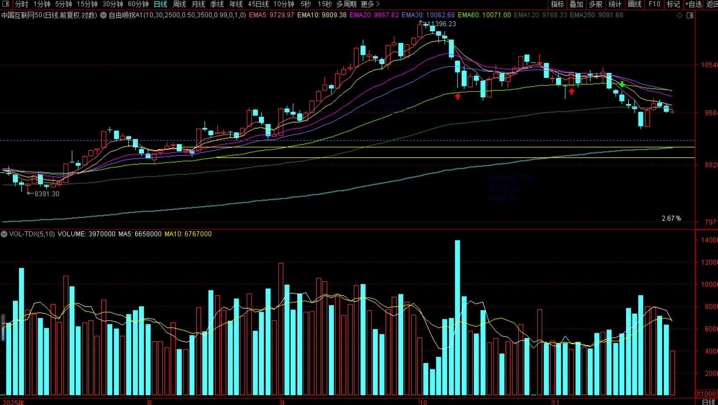Click the left-edge panel handle in the volume pane
Viewport: 718px width, 405px height.
(x=3, y=328)
